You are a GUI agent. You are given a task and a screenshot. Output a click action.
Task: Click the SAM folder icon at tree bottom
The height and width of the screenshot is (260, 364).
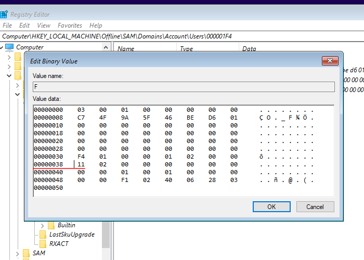27,253
